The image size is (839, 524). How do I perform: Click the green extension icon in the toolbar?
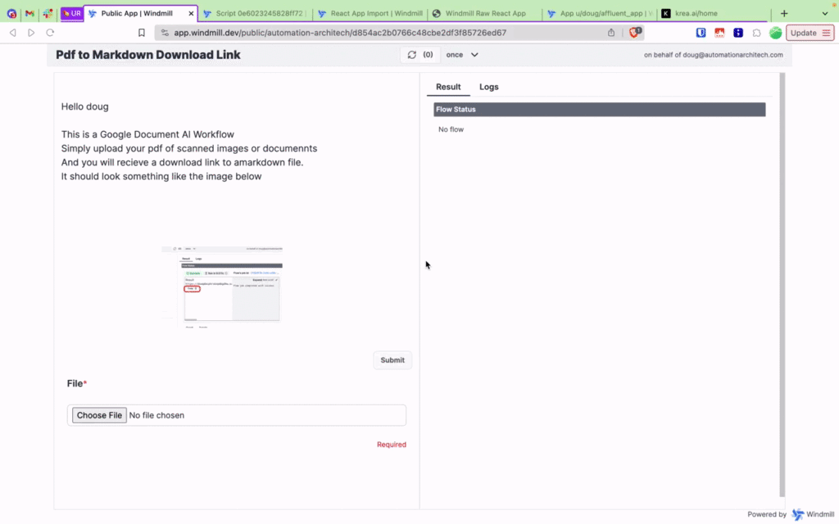tap(775, 33)
